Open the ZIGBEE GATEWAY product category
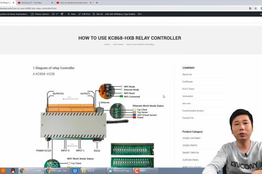Image resolution: width=262 pixels, height=174 pixels. [x=191, y=138]
